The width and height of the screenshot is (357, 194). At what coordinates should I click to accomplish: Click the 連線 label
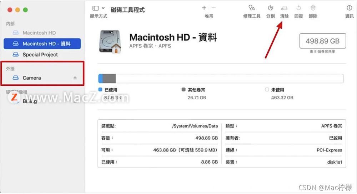(x=231, y=150)
